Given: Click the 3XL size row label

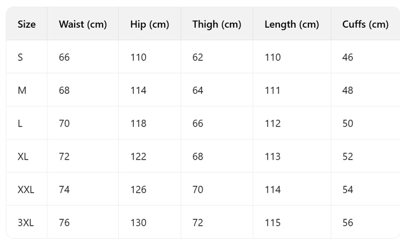Looking at the screenshot, I should 26,223.
